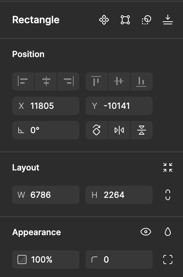Click the create component icon

click(104, 20)
